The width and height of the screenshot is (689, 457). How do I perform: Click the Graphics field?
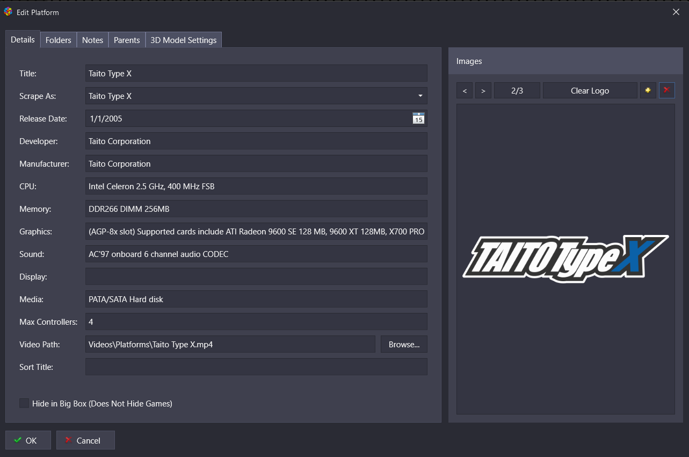click(x=256, y=231)
